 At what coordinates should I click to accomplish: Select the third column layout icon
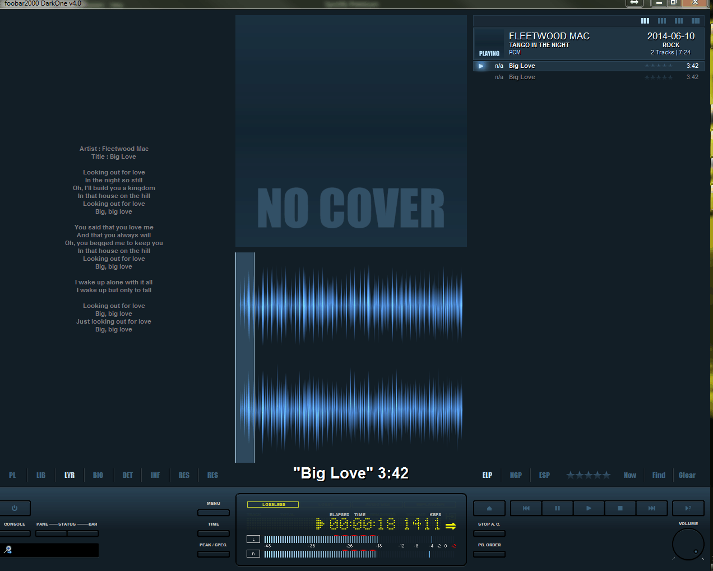[x=679, y=21]
